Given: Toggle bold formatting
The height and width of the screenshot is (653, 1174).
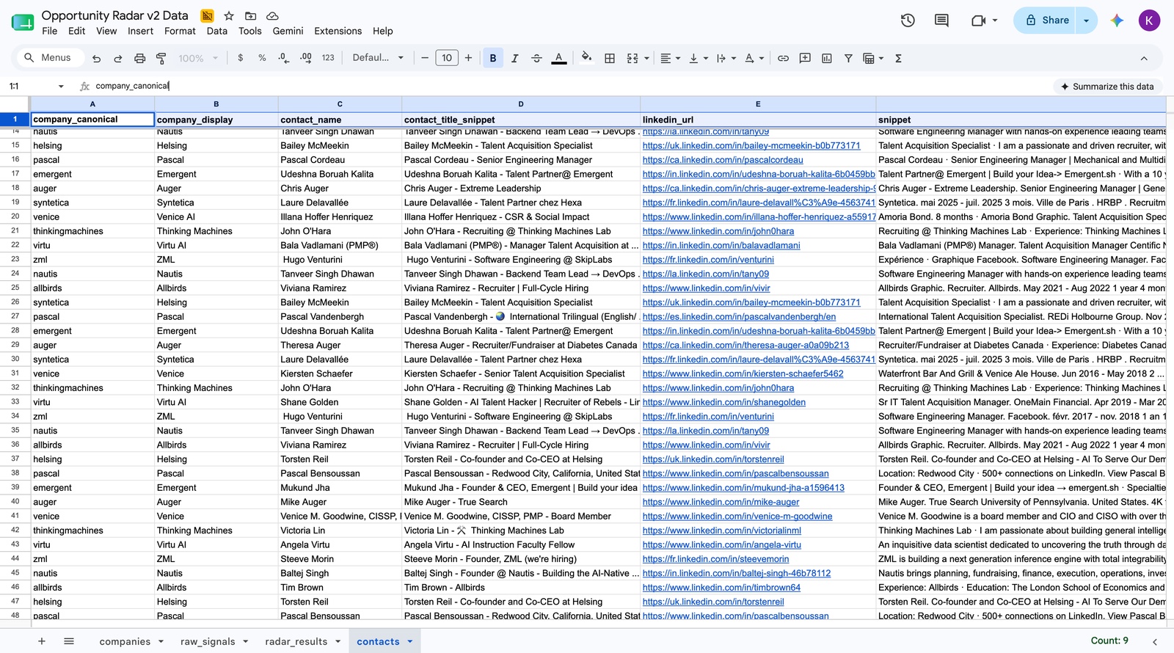Looking at the screenshot, I should 493,58.
